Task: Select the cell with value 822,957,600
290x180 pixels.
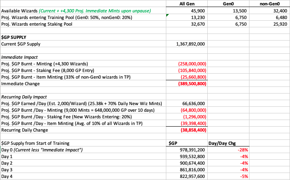Action: tap(187, 177)
